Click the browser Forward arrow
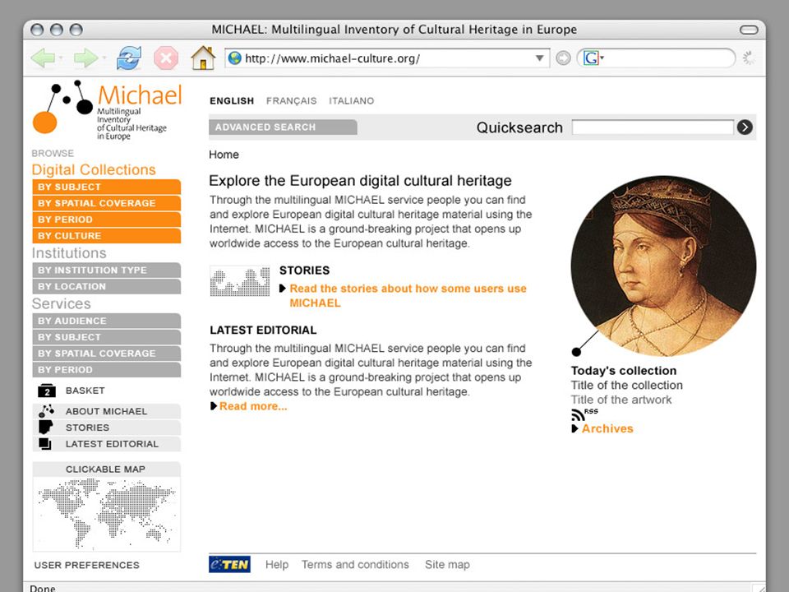The height and width of the screenshot is (592, 789). [x=85, y=58]
